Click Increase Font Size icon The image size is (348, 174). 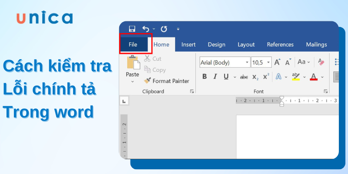click(x=278, y=62)
